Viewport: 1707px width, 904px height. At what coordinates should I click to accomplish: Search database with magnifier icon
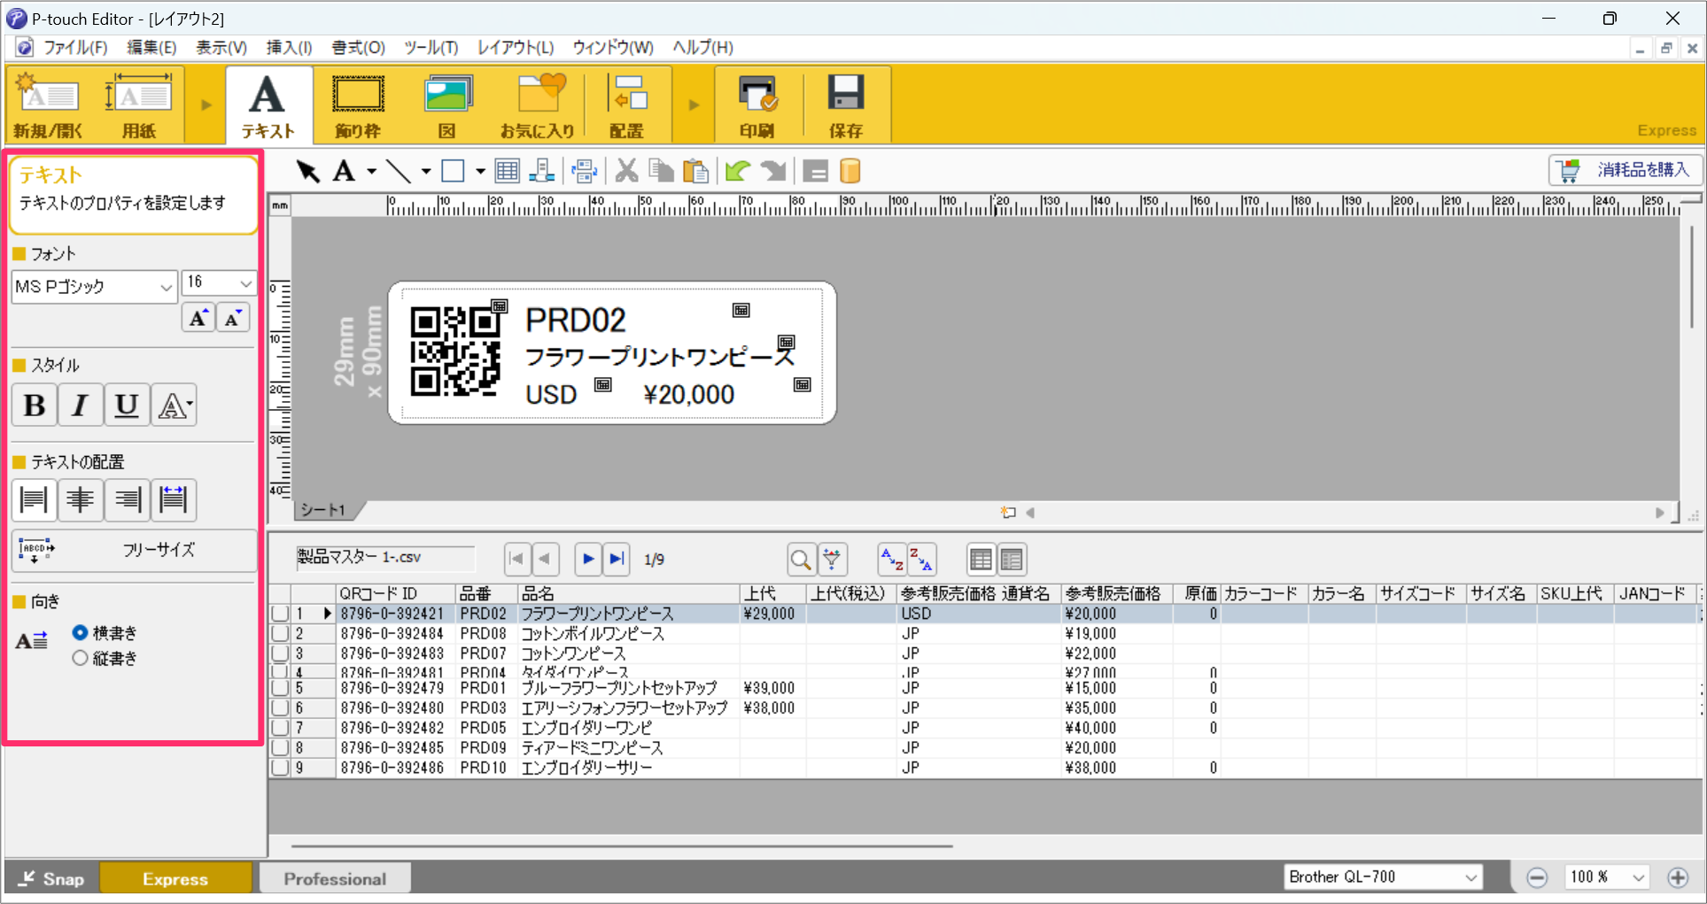801,560
